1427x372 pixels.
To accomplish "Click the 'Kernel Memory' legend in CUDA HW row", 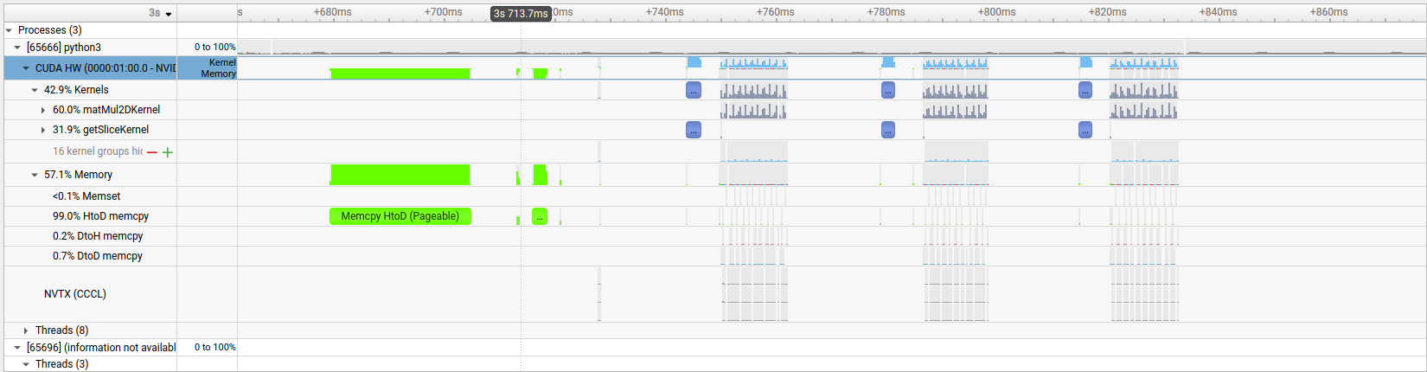I will pyautogui.click(x=218, y=68).
